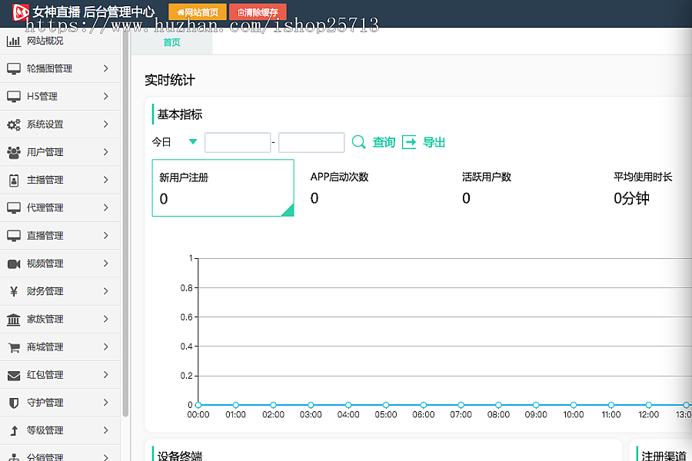Click the 查询 query link
692x461 pixels.
[x=384, y=142]
